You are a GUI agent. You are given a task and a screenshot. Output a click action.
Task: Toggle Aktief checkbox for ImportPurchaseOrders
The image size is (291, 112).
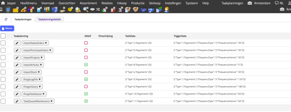[86, 50]
